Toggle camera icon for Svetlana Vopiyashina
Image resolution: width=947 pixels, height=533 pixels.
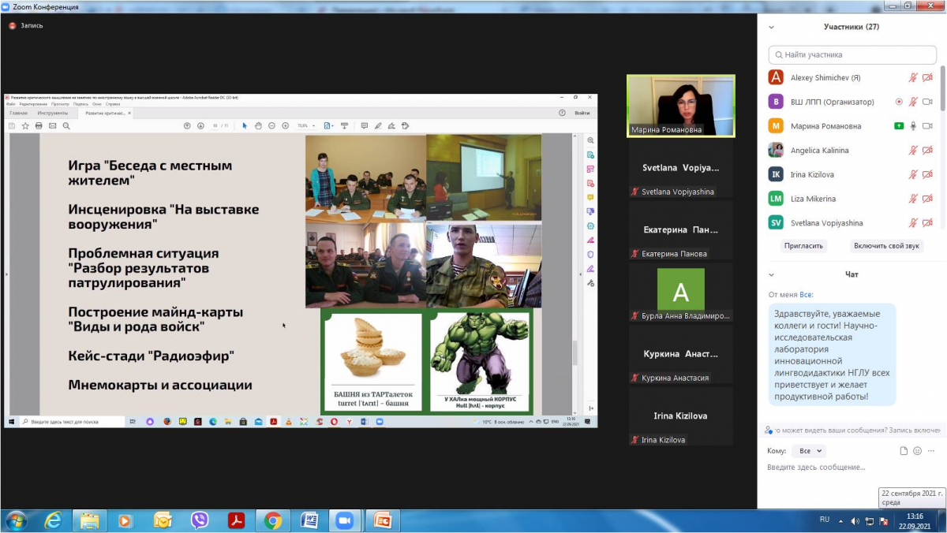[927, 223]
